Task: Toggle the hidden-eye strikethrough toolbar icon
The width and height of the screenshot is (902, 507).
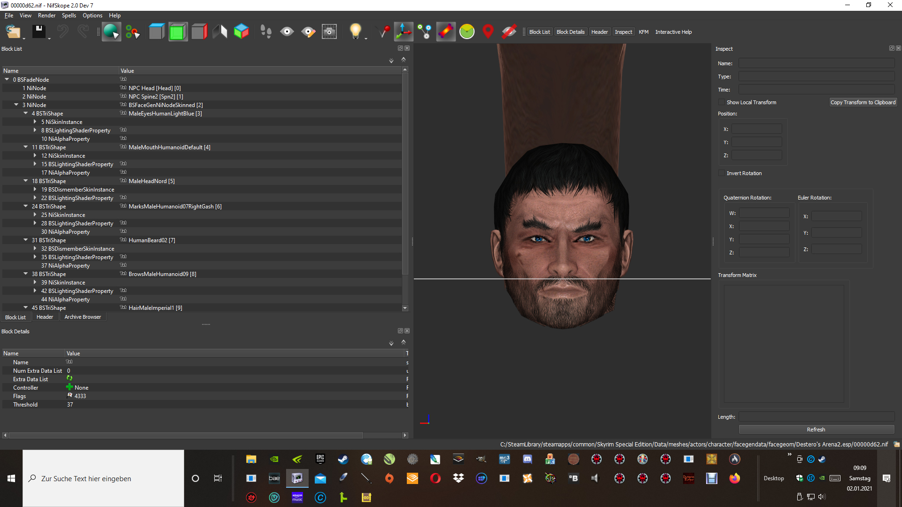Action: [509, 32]
